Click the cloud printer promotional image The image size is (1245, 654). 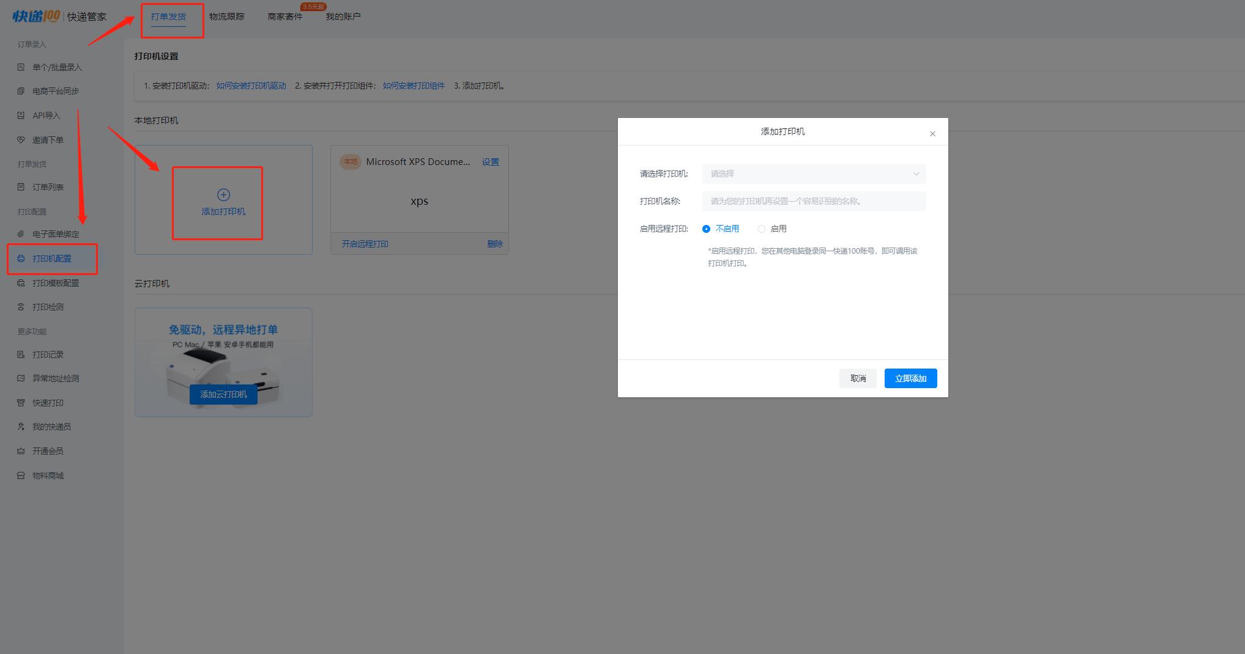coord(223,362)
